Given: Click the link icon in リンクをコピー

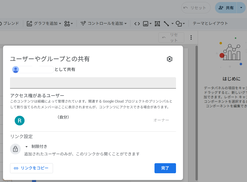Looking at the screenshot, I should [16, 168].
